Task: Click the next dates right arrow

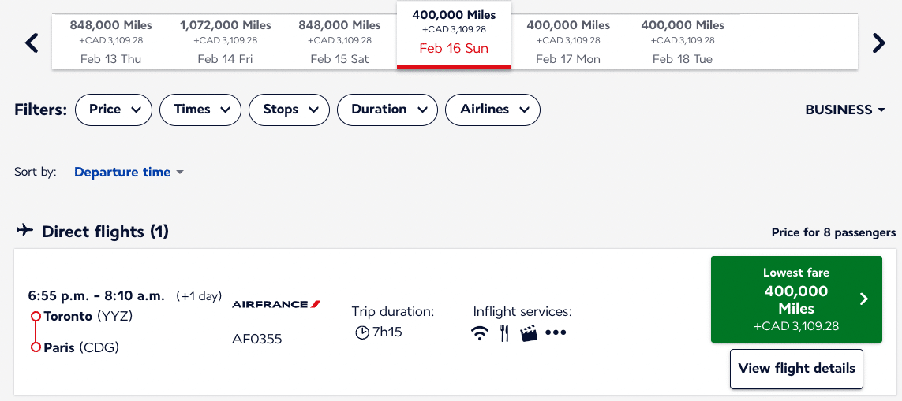Action: 879,43
